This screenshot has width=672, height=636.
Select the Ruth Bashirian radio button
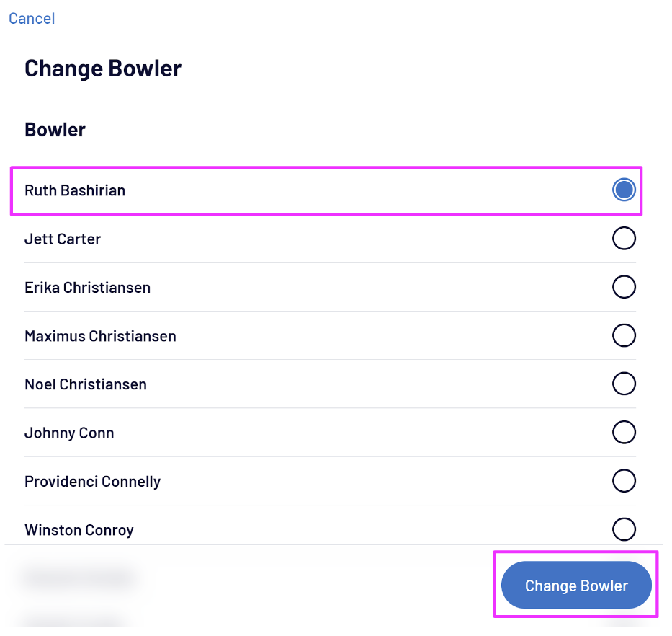pyautogui.click(x=624, y=190)
